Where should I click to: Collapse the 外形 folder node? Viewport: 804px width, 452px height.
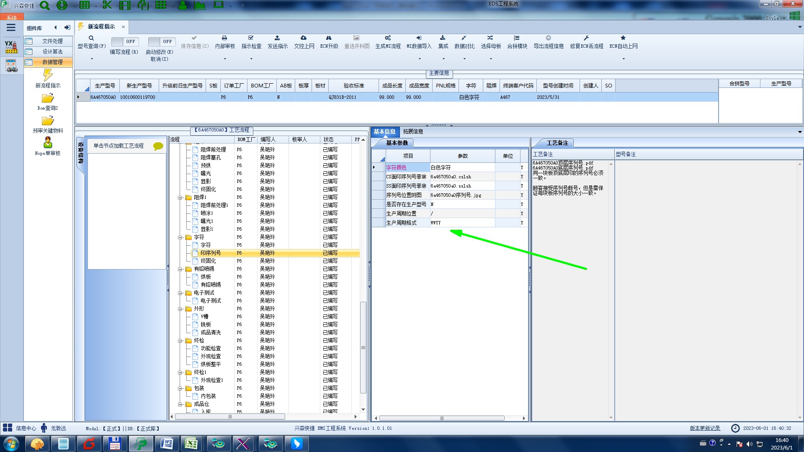(180, 309)
